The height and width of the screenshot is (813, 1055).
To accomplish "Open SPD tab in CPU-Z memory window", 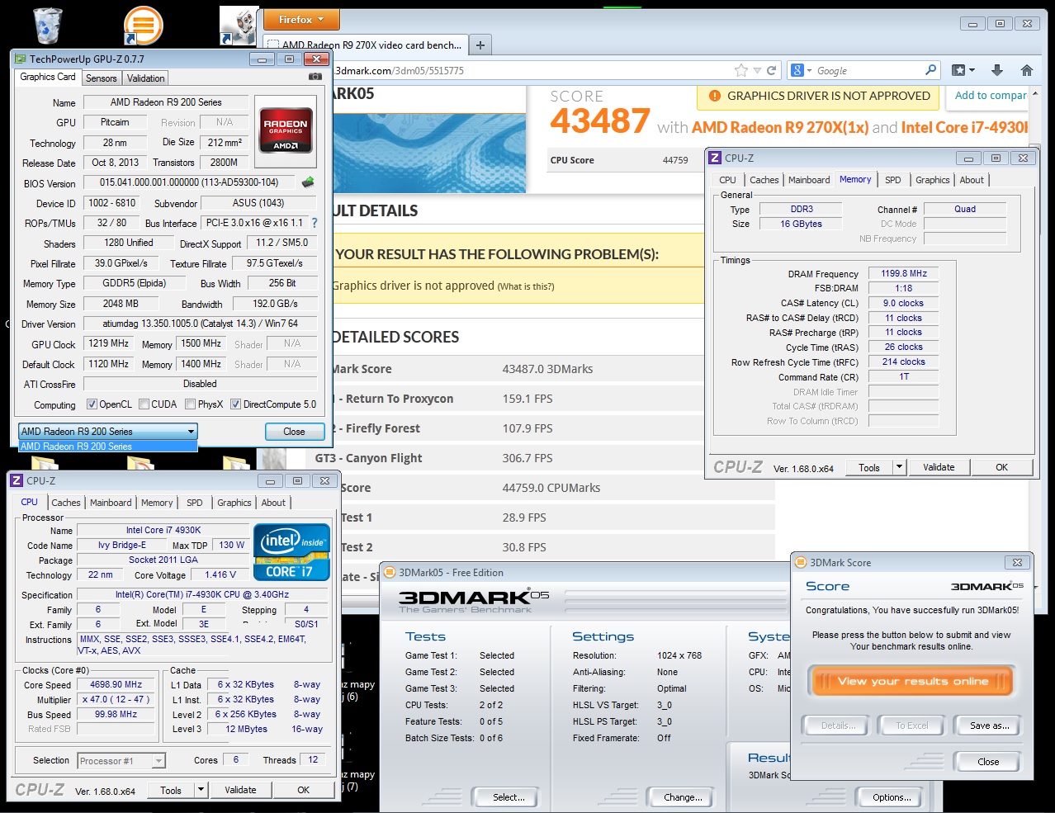I will pyautogui.click(x=892, y=180).
